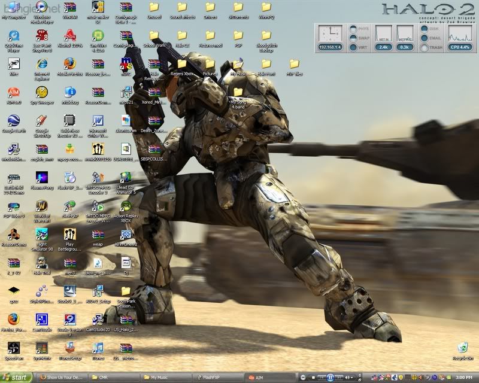Click the 192.168.1.4 IP address display
479x383 pixels.
(x=331, y=47)
